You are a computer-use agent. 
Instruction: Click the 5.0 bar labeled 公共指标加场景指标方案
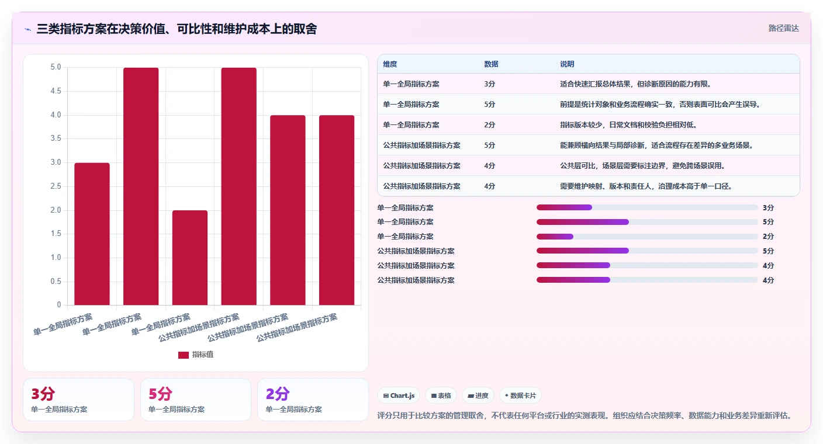(x=239, y=186)
